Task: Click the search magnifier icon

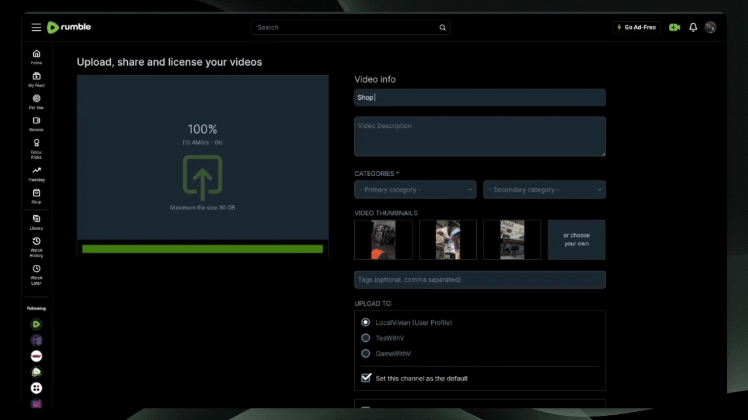Action: [x=442, y=27]
